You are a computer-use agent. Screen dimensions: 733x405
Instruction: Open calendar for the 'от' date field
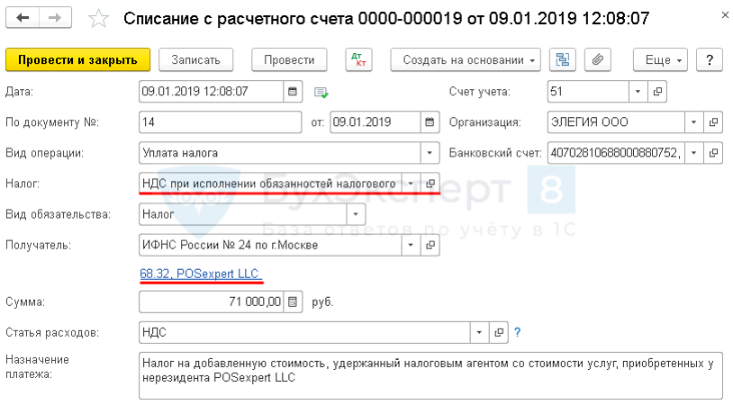[x=430, y=122]
